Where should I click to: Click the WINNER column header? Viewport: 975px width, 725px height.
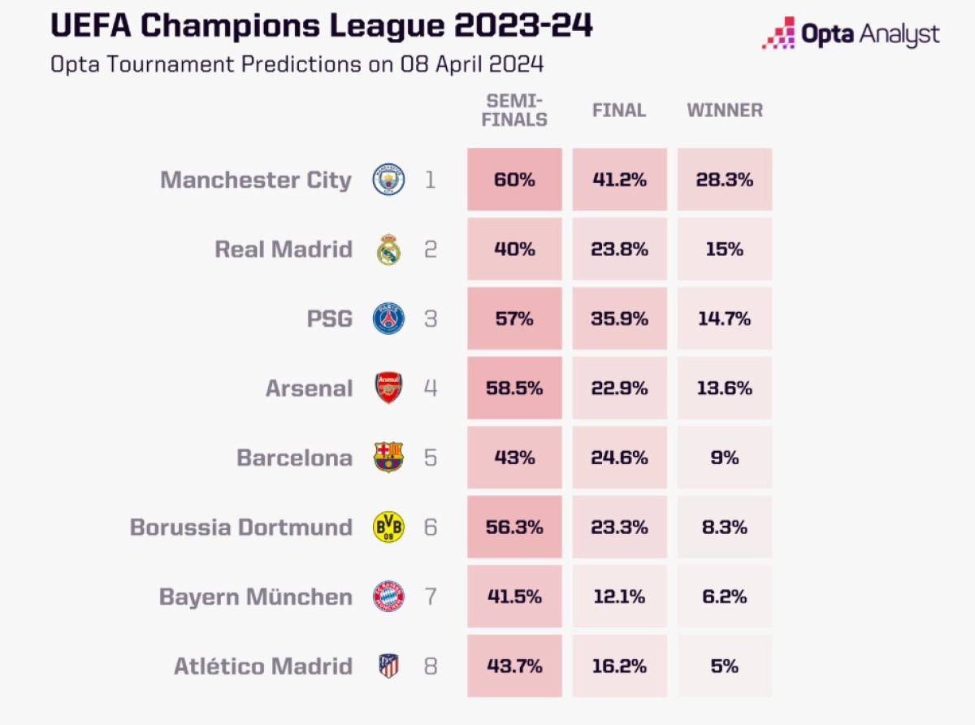coord(725,111)
